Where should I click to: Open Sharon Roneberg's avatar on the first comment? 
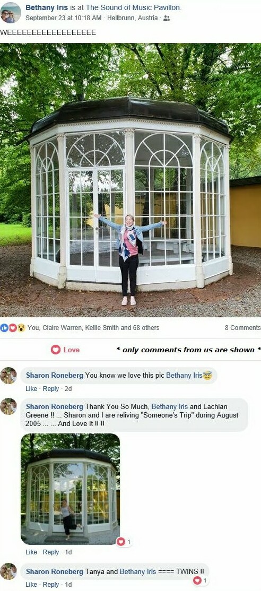8,376
